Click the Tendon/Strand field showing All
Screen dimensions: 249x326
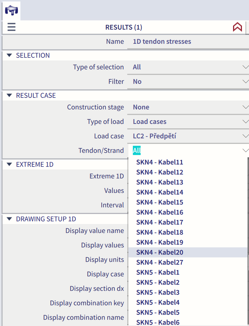coord(186,151)
